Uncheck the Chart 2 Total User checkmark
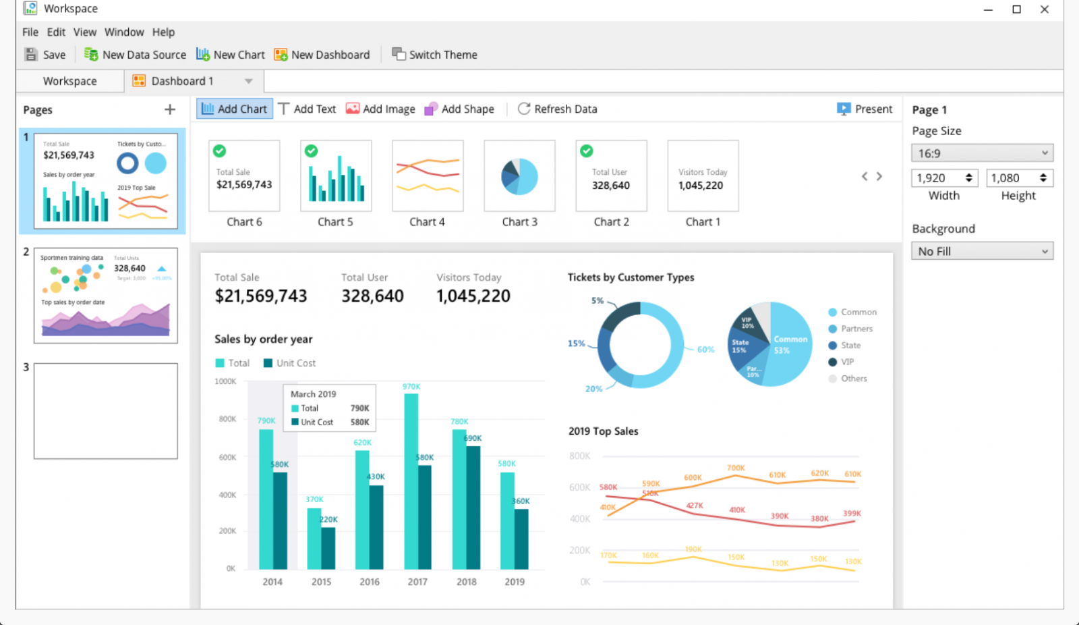This screenshot has width=1079, height=625. click(587, 151)
